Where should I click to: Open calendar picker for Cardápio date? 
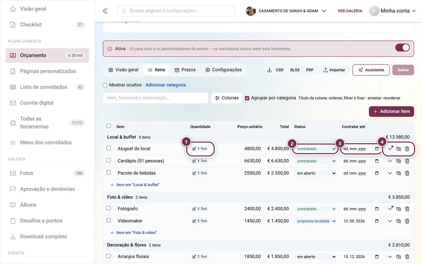(x=377, y=161)
